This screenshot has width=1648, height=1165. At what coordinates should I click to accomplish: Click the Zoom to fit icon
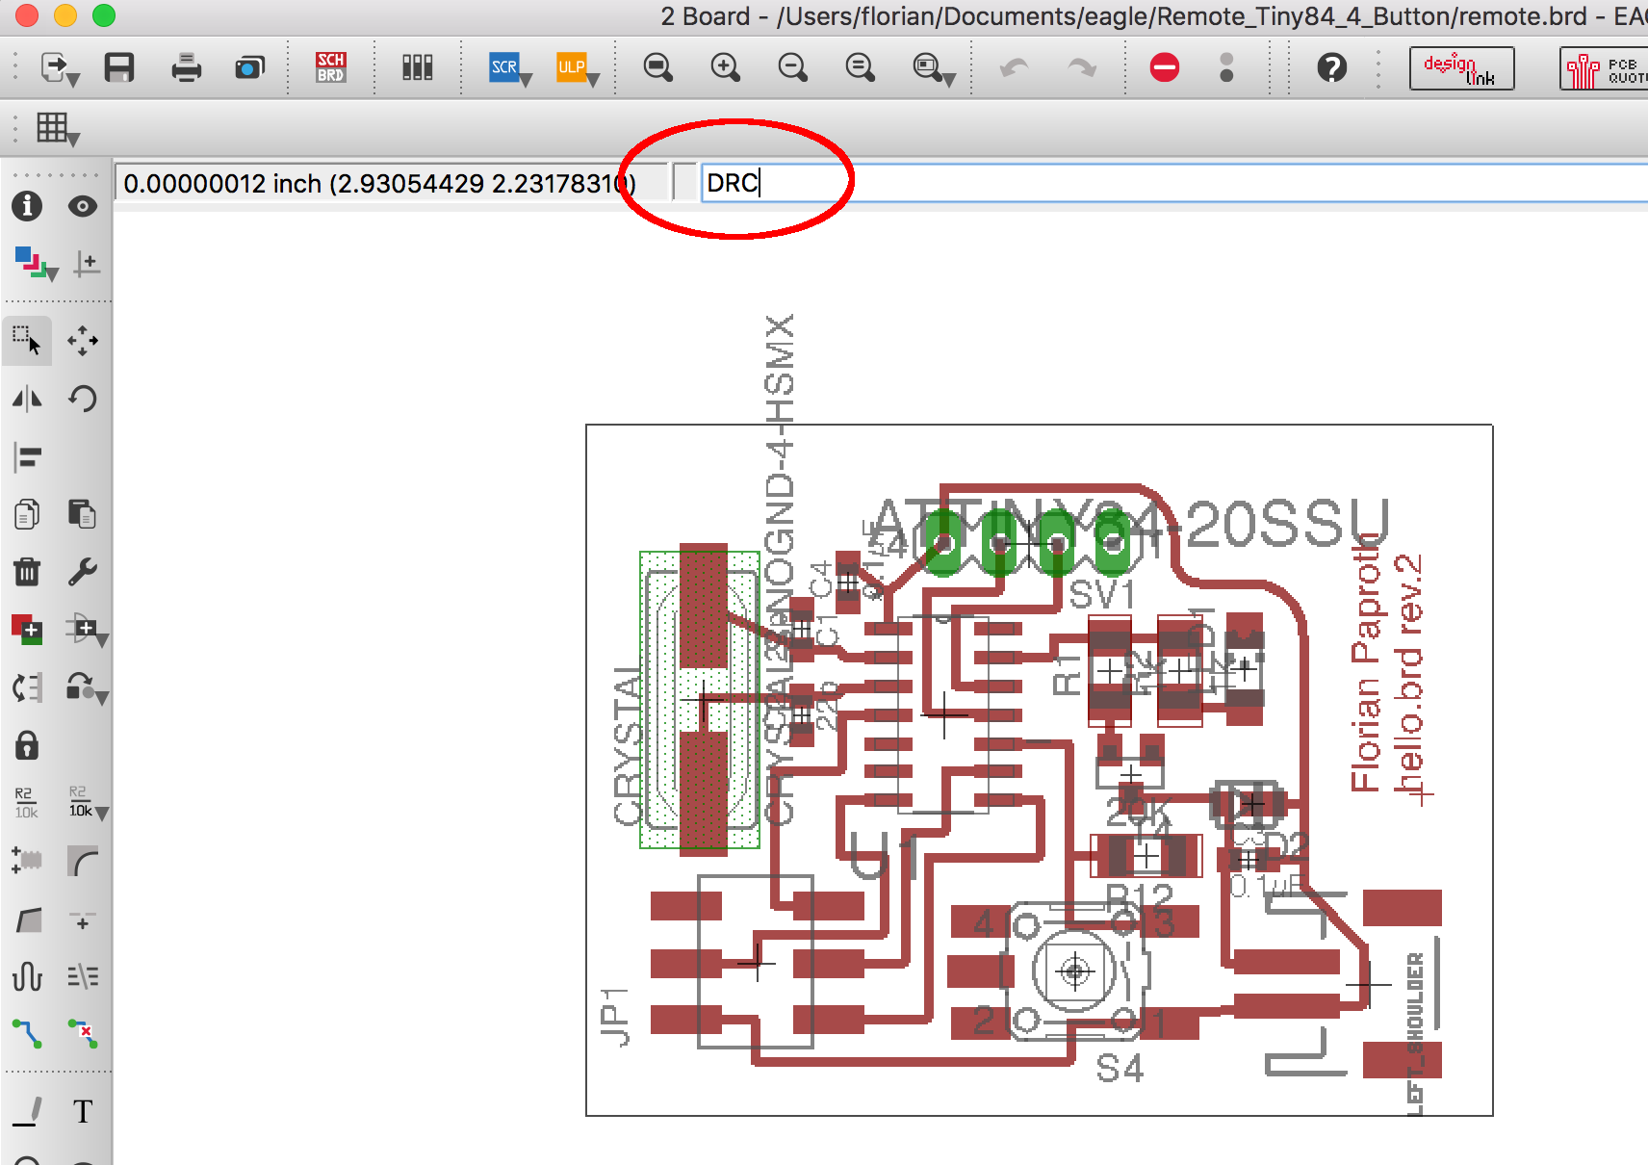tap(658, 67)
